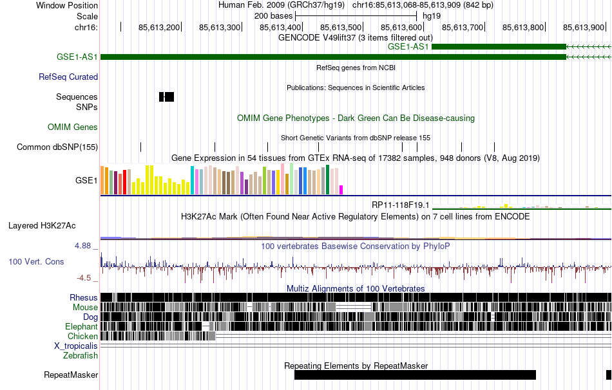The image size is (612, 390).
Task: Click the Rhesus alignment track row
Action: [356, 297]
